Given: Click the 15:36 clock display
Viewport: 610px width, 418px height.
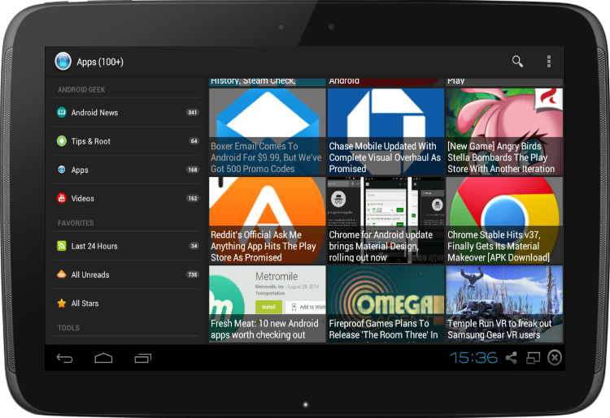Looking at the screenshot, I should click(473, 358).
